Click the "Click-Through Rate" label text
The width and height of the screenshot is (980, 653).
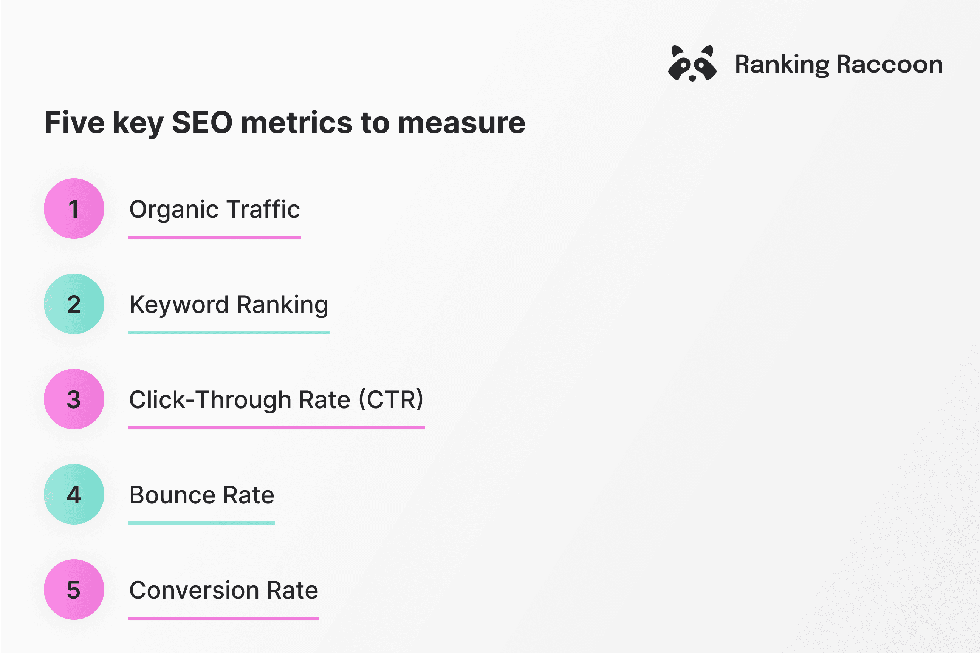pyautogui.click(x=240, y=400)
